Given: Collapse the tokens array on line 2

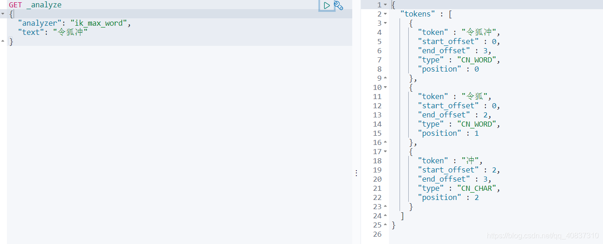Looking at the screenshot, I should (385, 14).
